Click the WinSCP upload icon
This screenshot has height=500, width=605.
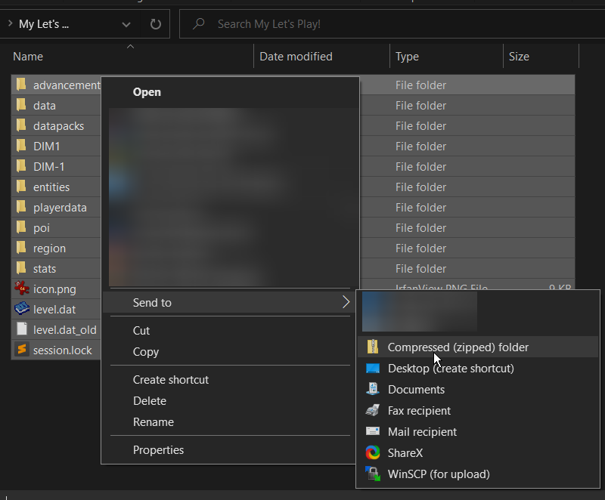pos(372,474)
